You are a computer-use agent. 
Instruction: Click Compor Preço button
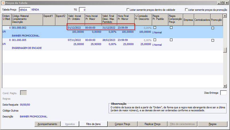(122, 124)
